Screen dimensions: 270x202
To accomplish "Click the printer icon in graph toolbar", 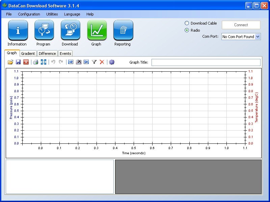I will pos(35,62).
